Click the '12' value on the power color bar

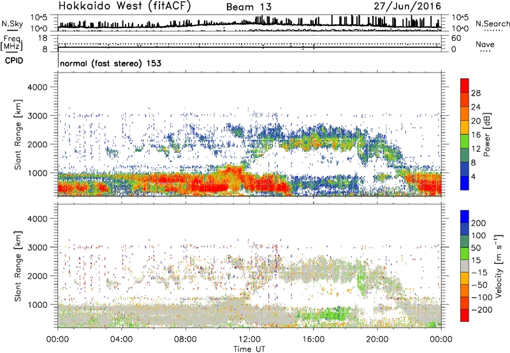coord(476,149)
